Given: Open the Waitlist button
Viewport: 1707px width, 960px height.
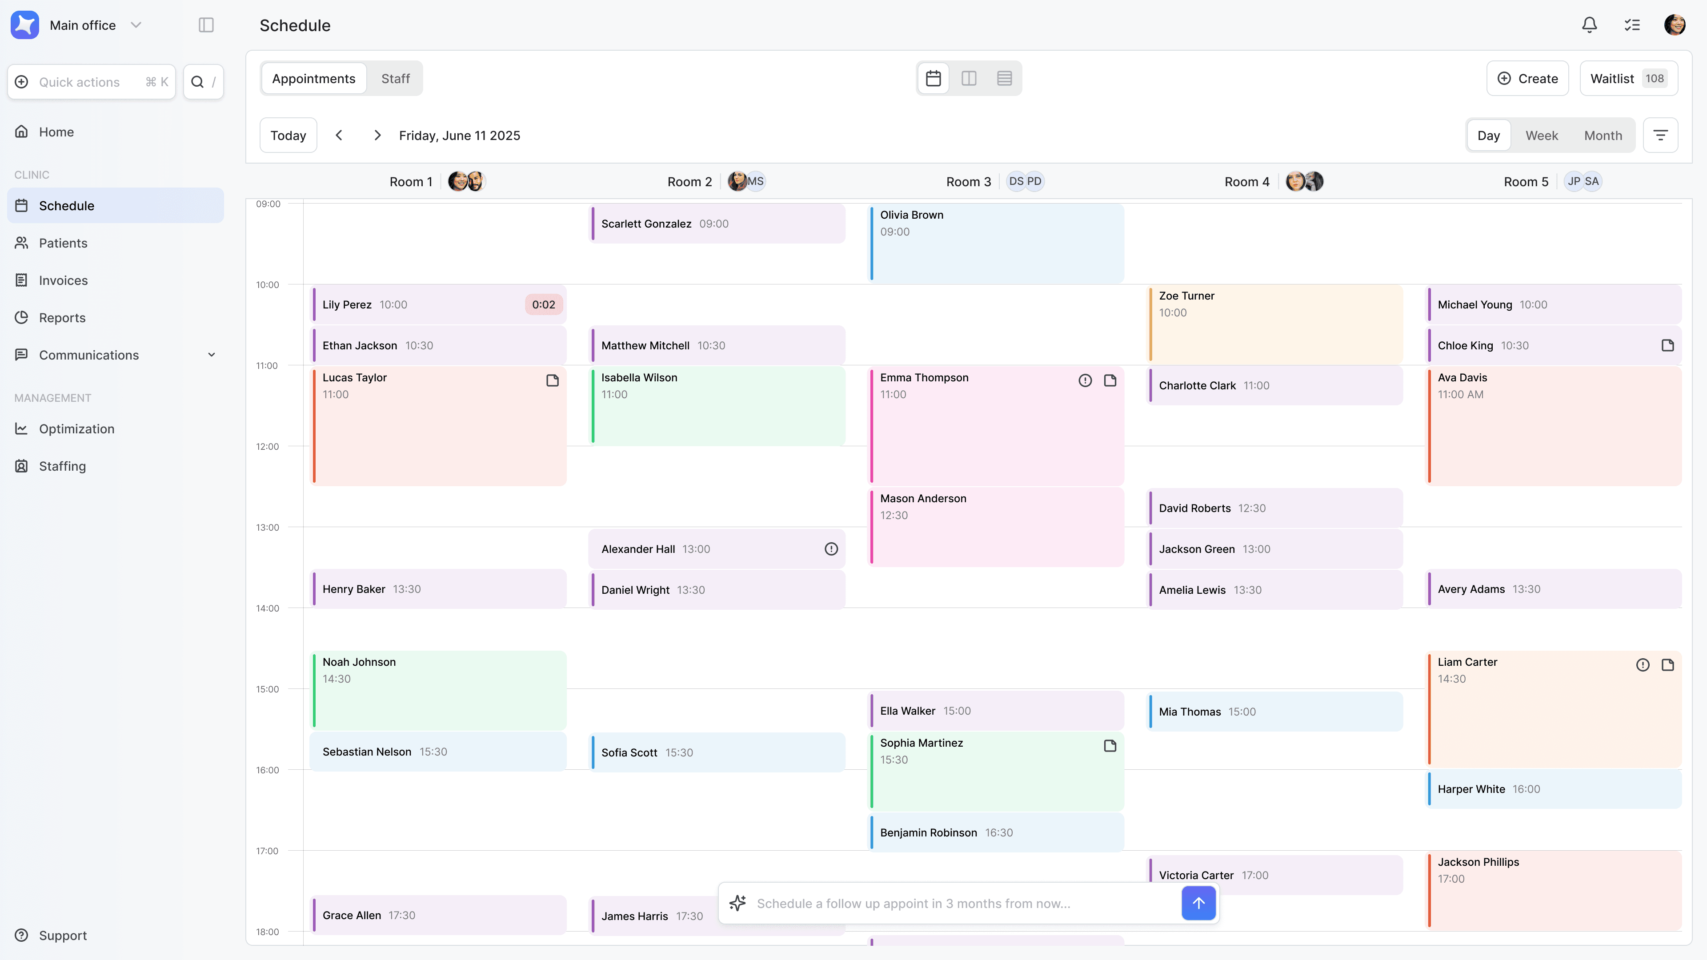Looking at the screenshot, I should [x=1627, y=78].
